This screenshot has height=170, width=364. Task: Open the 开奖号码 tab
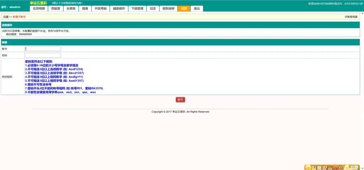coord(101,8)
